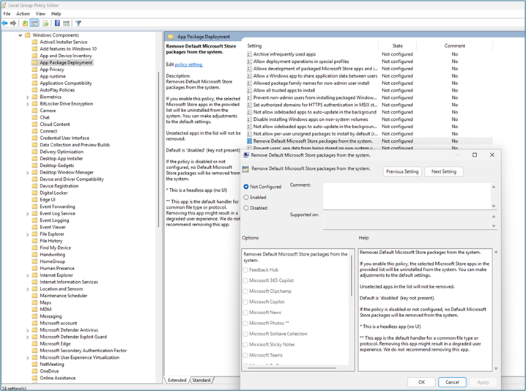The width and height of the screenshot is (526, 391).
Task: Click the OneDrive folder icon in the tree
Action: click(x=34, y=371)
